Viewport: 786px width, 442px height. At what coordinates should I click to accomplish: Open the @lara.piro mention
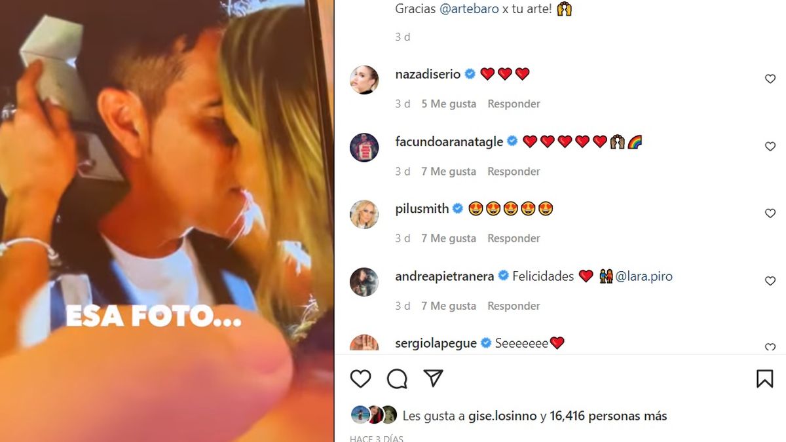(x=644, y=276)
